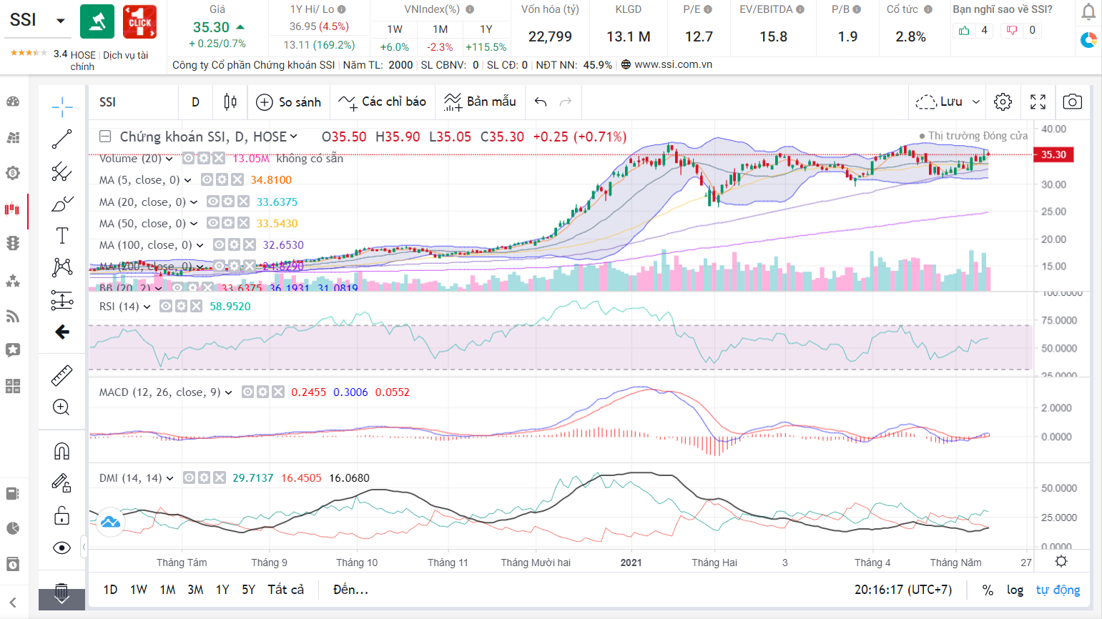Screen dimensions: 1102x619
Task: Hide the RSI (14) indicator
Action: tap(165, 307)
